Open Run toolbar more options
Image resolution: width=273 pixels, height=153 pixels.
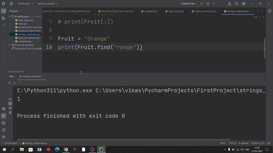(20, 83)
